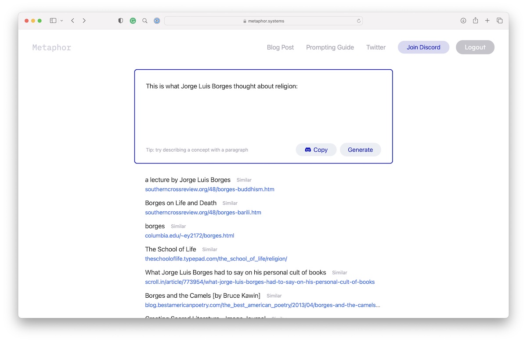Go back with the back arrow

(x=72, y=21)
